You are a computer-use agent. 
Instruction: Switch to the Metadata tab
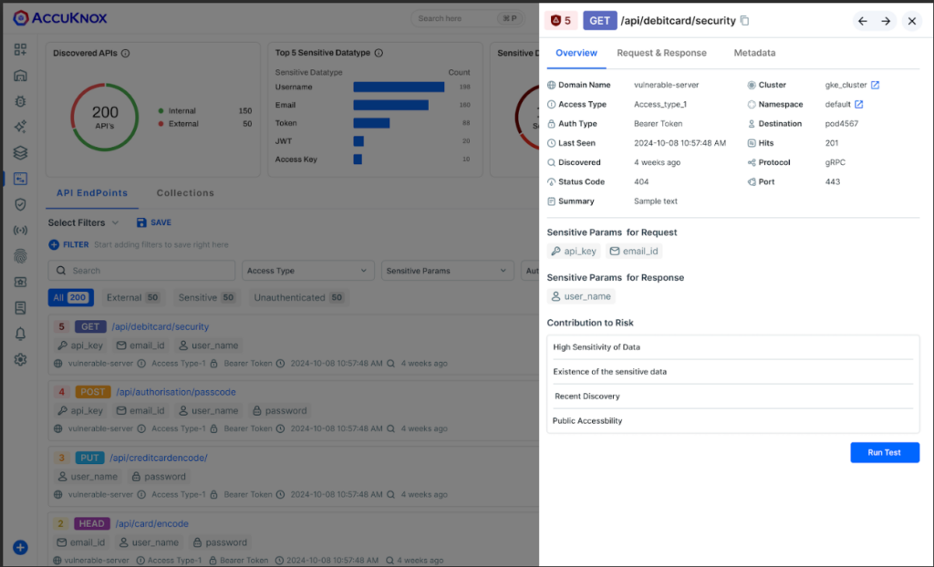point(754,53)
